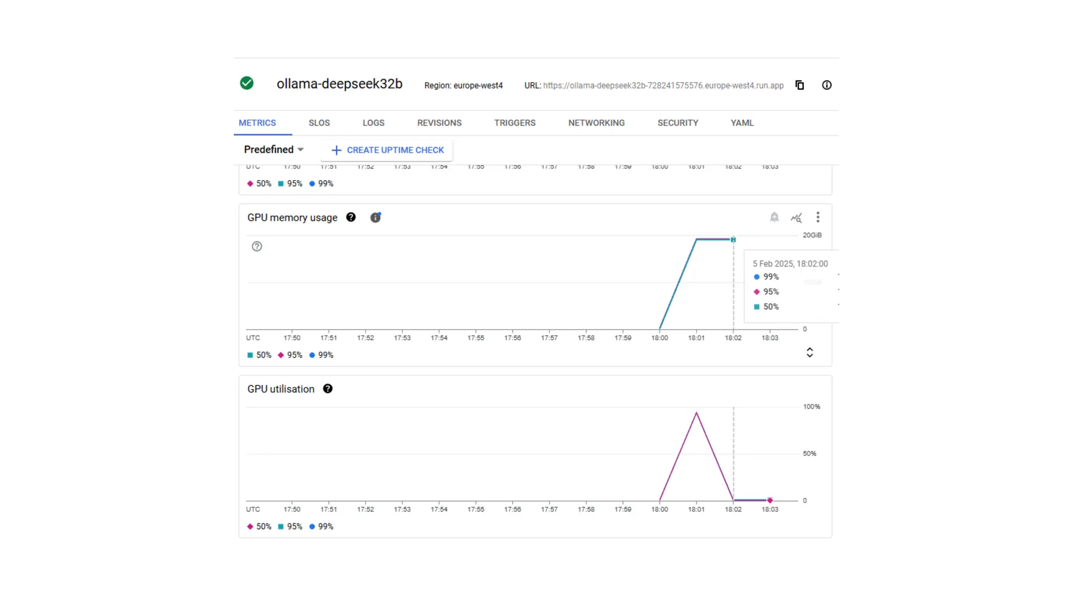Click help icon beside GPU utilisation
Image resolution: width=1073 pixels, height=603 pixels.
click(328, 389)
